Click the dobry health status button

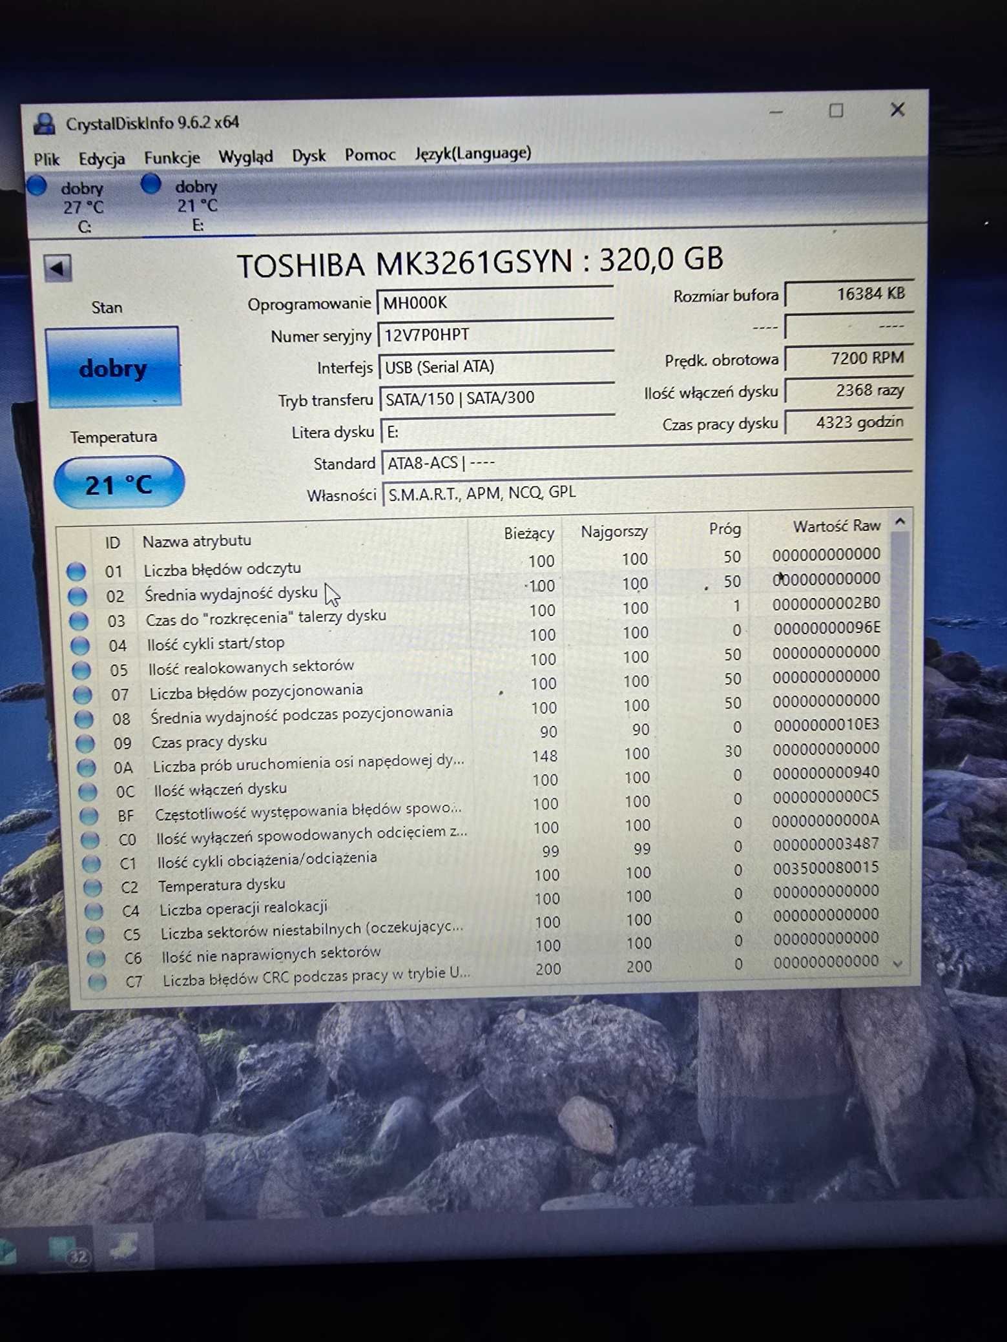pos(113,367)
